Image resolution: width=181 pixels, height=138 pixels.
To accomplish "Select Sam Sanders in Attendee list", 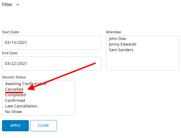I will (x=121, y=50).
